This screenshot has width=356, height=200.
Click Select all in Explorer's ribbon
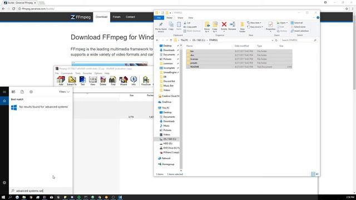[x=296, y=23]
